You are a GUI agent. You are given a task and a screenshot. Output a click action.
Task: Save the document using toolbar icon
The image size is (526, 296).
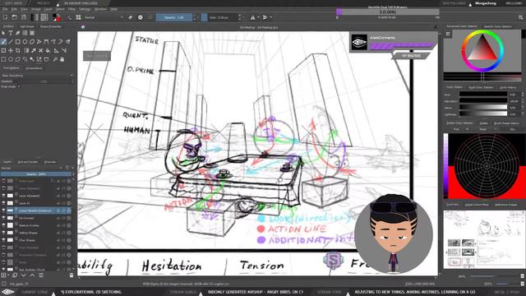tap(24, 17)
